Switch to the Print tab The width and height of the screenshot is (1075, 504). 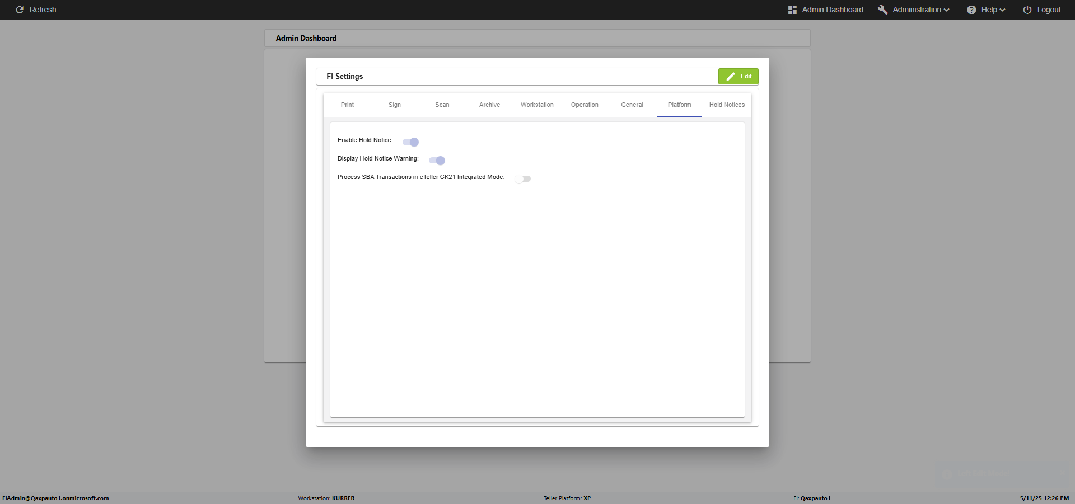(x=347, y=105)
